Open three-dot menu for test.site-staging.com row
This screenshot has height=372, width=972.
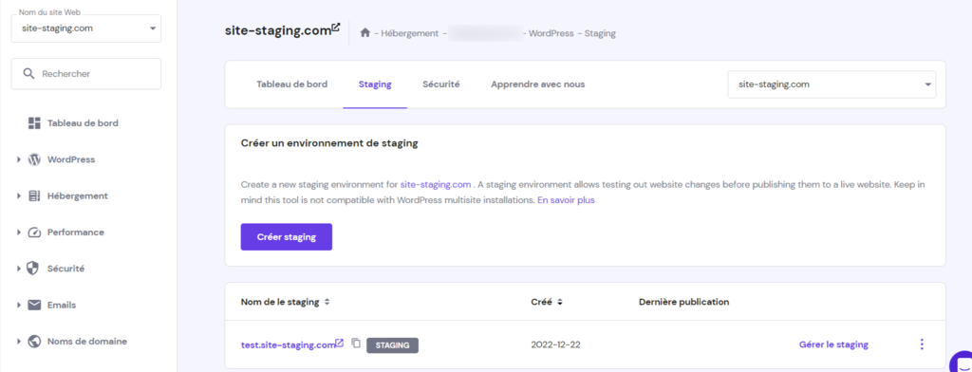(922, 344)
